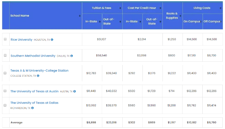Click info icon next to Rice University
225x129 pixels.
pyautogui.click(x=52, y=40)
